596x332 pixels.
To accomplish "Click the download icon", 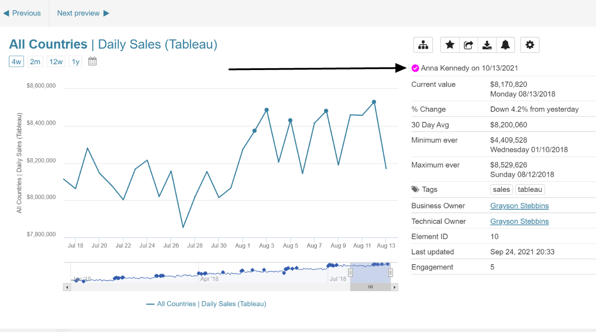I will click(487, 45).
